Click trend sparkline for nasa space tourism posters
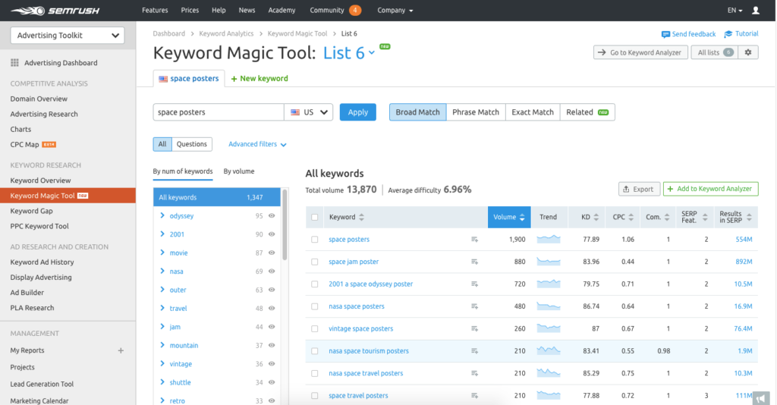Image resolution: width=777 pixels, height=405 pixels. click(x=549, y=350)
